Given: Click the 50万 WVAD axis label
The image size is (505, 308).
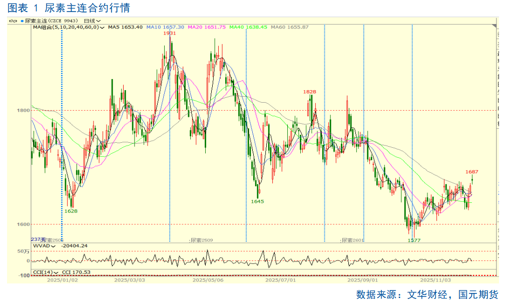Looking at the screenshot, I should pyautogui.click(x=24, y=251).
